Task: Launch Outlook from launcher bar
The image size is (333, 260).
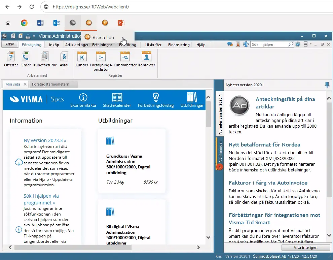Action: [56, 23]
